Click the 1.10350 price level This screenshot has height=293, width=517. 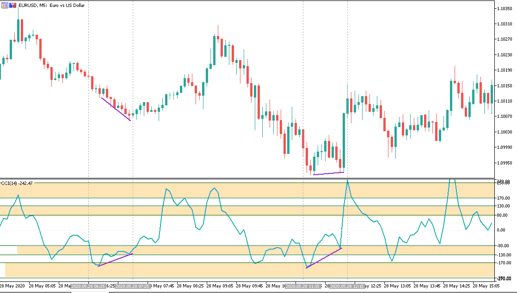coord(505,8)
